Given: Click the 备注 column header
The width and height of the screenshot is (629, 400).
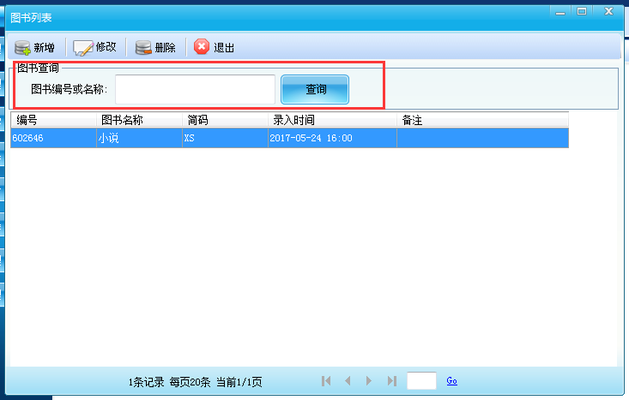Looking at the screenshot, I should pos(482,120).
